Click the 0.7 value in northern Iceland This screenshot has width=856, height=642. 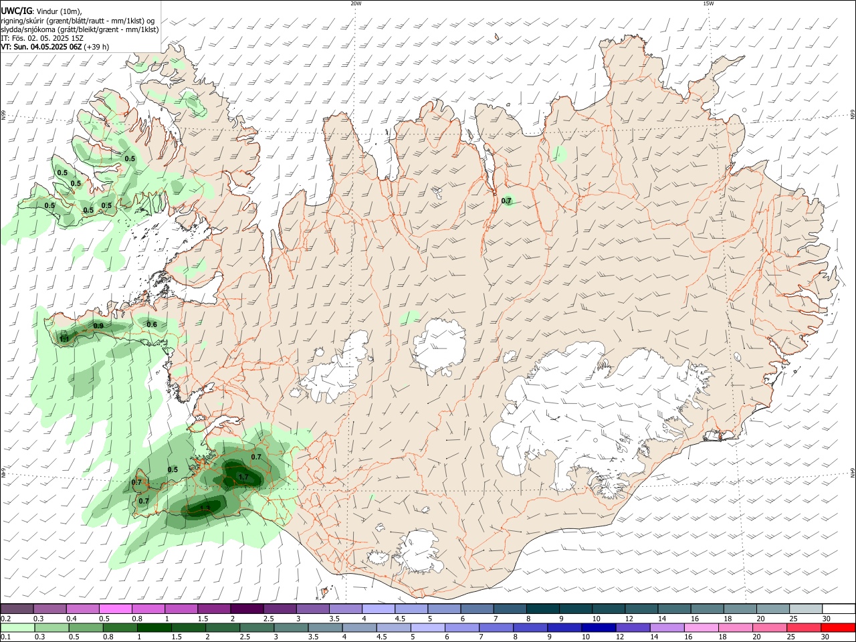(x=506, y=201)
